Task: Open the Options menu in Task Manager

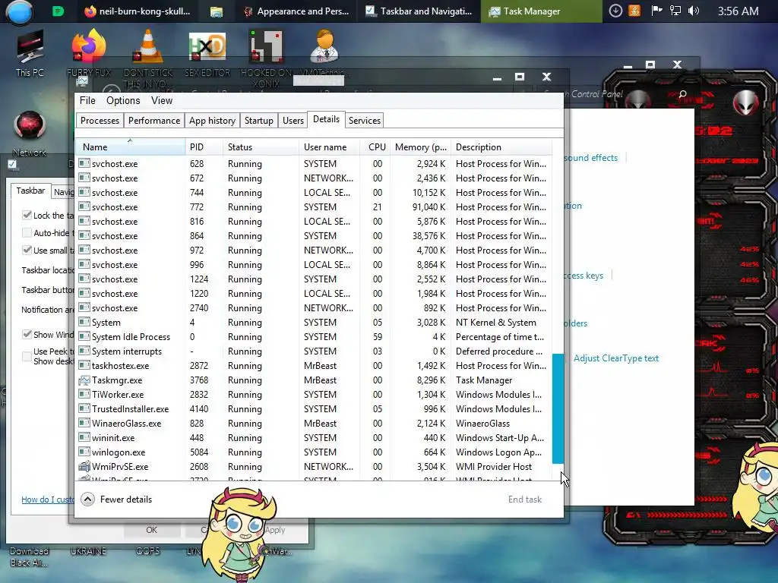Action: coord(123,101)
